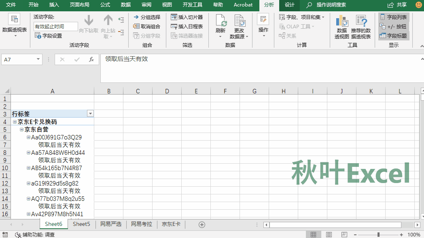
Task: Collapse the 京东自营 group
Action: point(21,129)
